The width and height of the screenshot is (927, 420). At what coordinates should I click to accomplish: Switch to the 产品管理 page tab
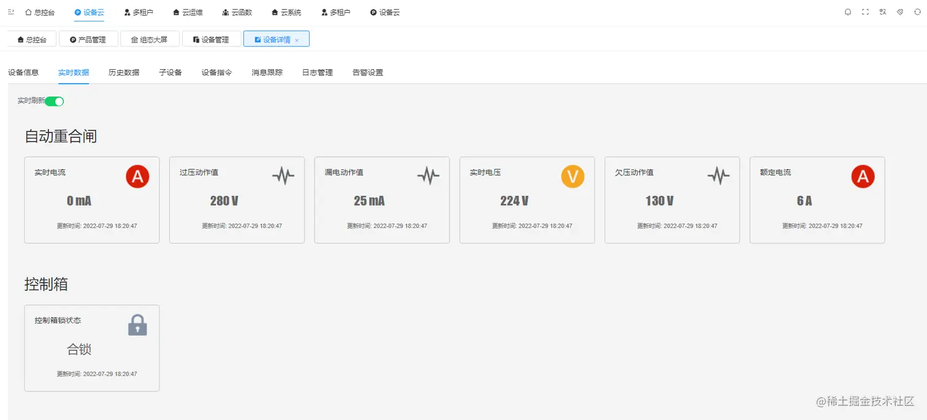(x=88, y=39)
